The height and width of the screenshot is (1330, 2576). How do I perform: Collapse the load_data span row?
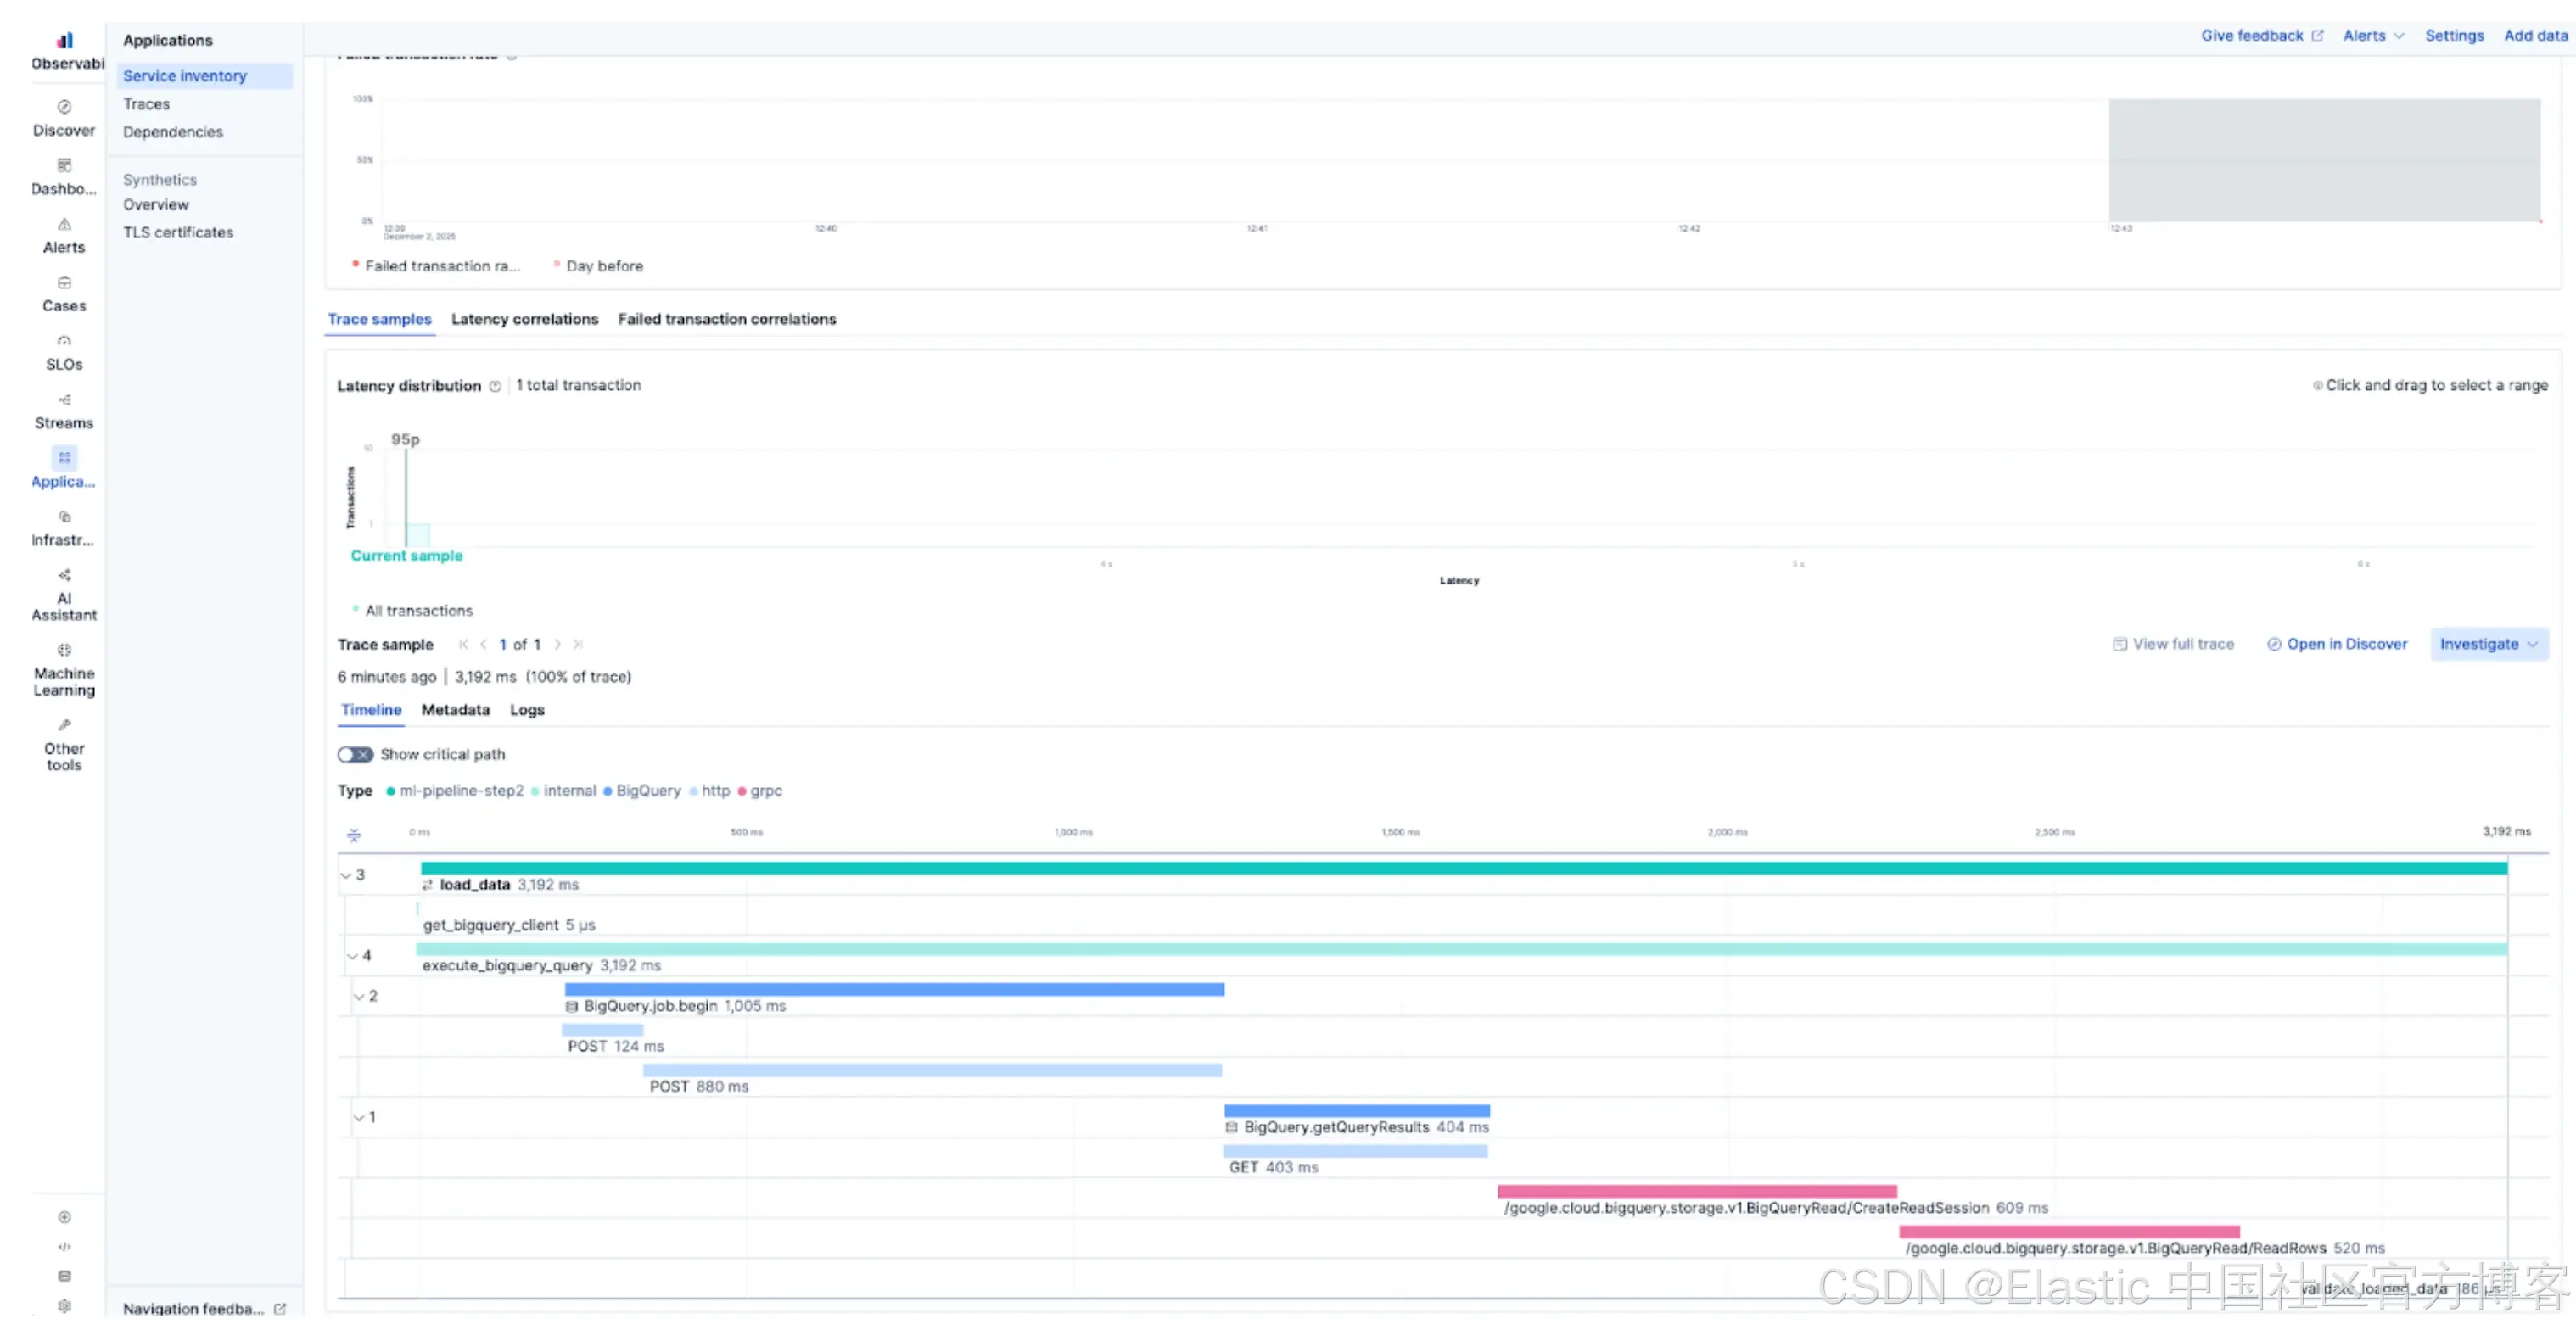pyautogui.click(x=347, y=876)
